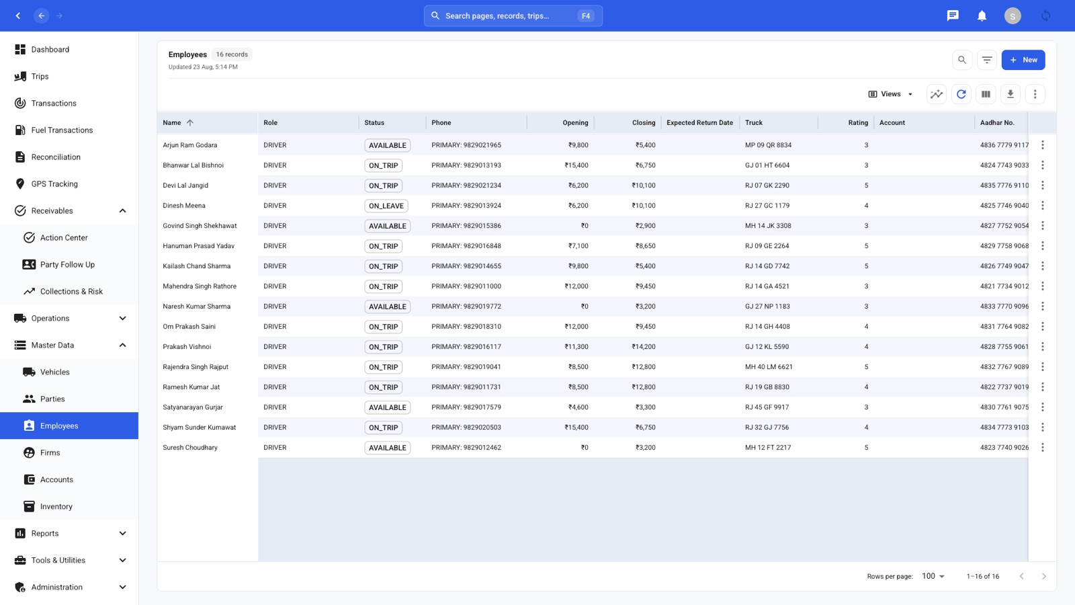
Task: Click the forward navigation arrow
Action: pyautogui.click(x=59, y=15)
